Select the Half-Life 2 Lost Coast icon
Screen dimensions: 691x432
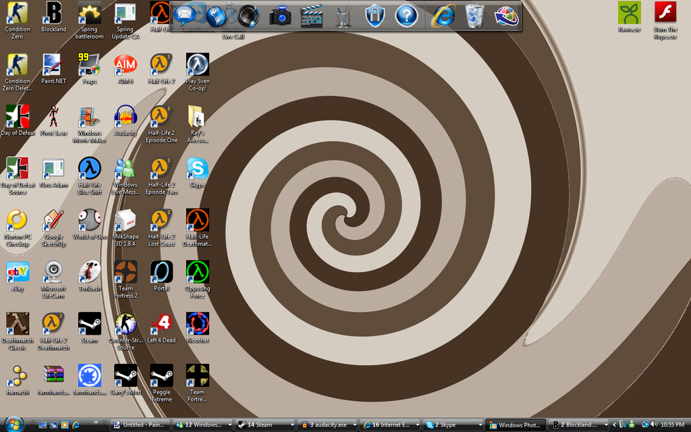(162, 228)
